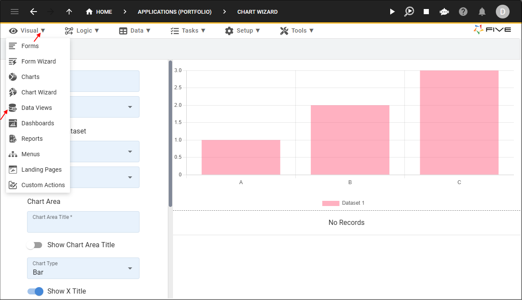Select Menus menu item
This screenshot has width=522, height=300.
tap(38, 154)
